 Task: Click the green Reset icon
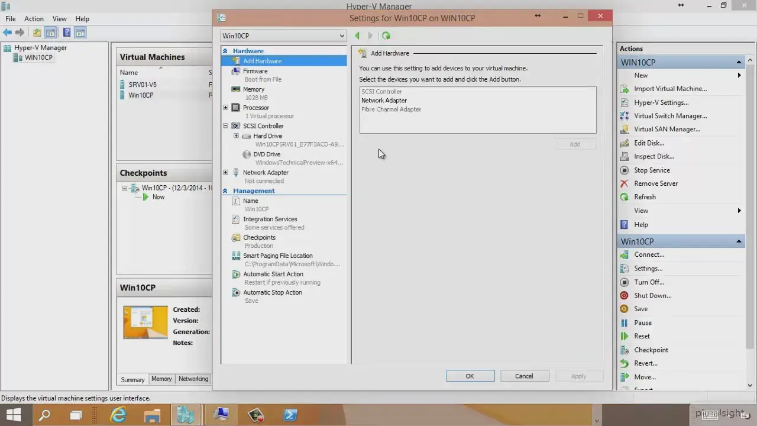click(624, 336)
